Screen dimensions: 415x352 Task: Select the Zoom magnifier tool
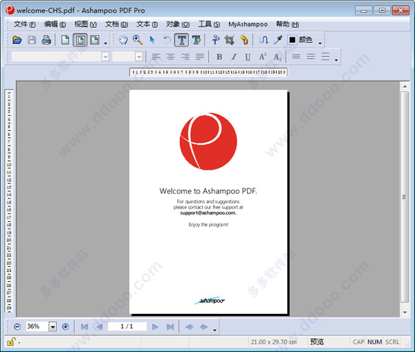(138, 40)
